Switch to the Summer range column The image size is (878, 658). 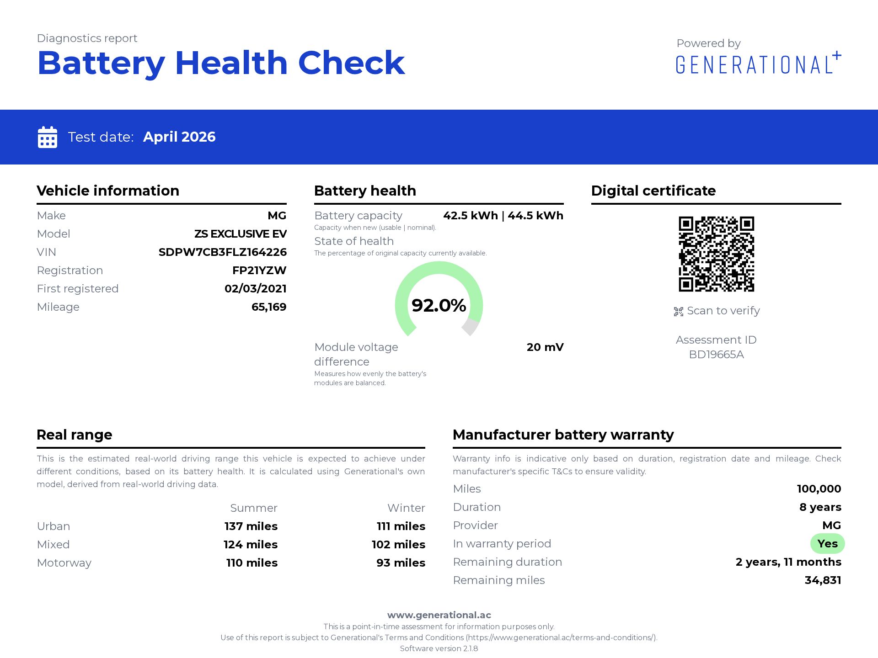[x=254, y=508]
